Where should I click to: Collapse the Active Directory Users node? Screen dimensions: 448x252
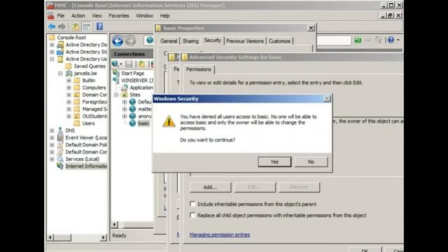tap(52, 59)
